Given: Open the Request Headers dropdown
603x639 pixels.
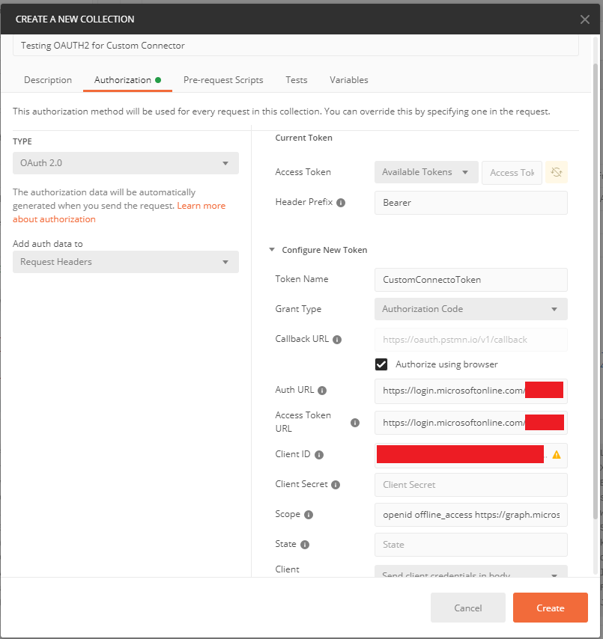Looking at the screenshot, I should click(x=126, y=262).
